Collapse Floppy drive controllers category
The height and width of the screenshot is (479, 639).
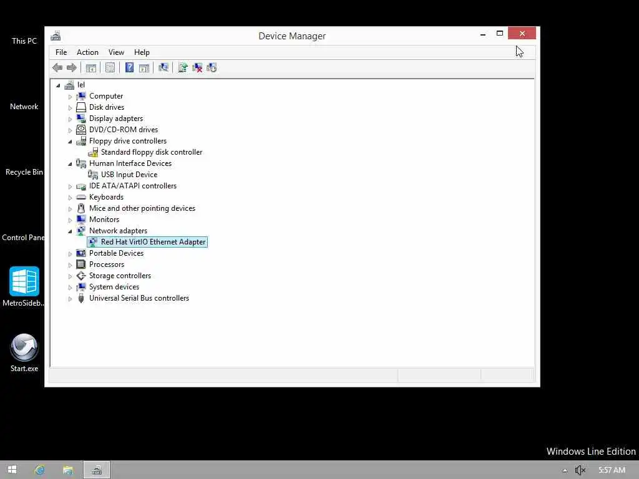(x=70, y=142)
